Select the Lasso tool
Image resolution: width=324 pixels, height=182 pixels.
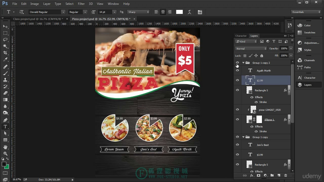pyautogui.click(x=5, y=40)
